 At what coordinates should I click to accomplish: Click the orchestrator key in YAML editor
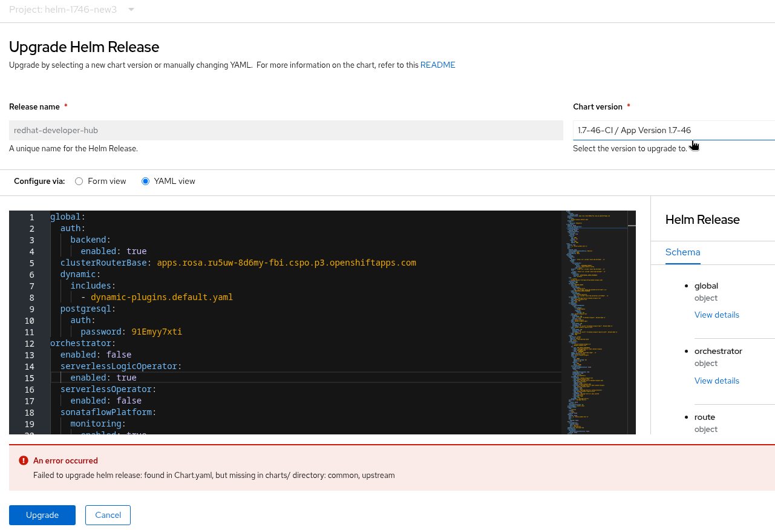(x=80, y=343)
